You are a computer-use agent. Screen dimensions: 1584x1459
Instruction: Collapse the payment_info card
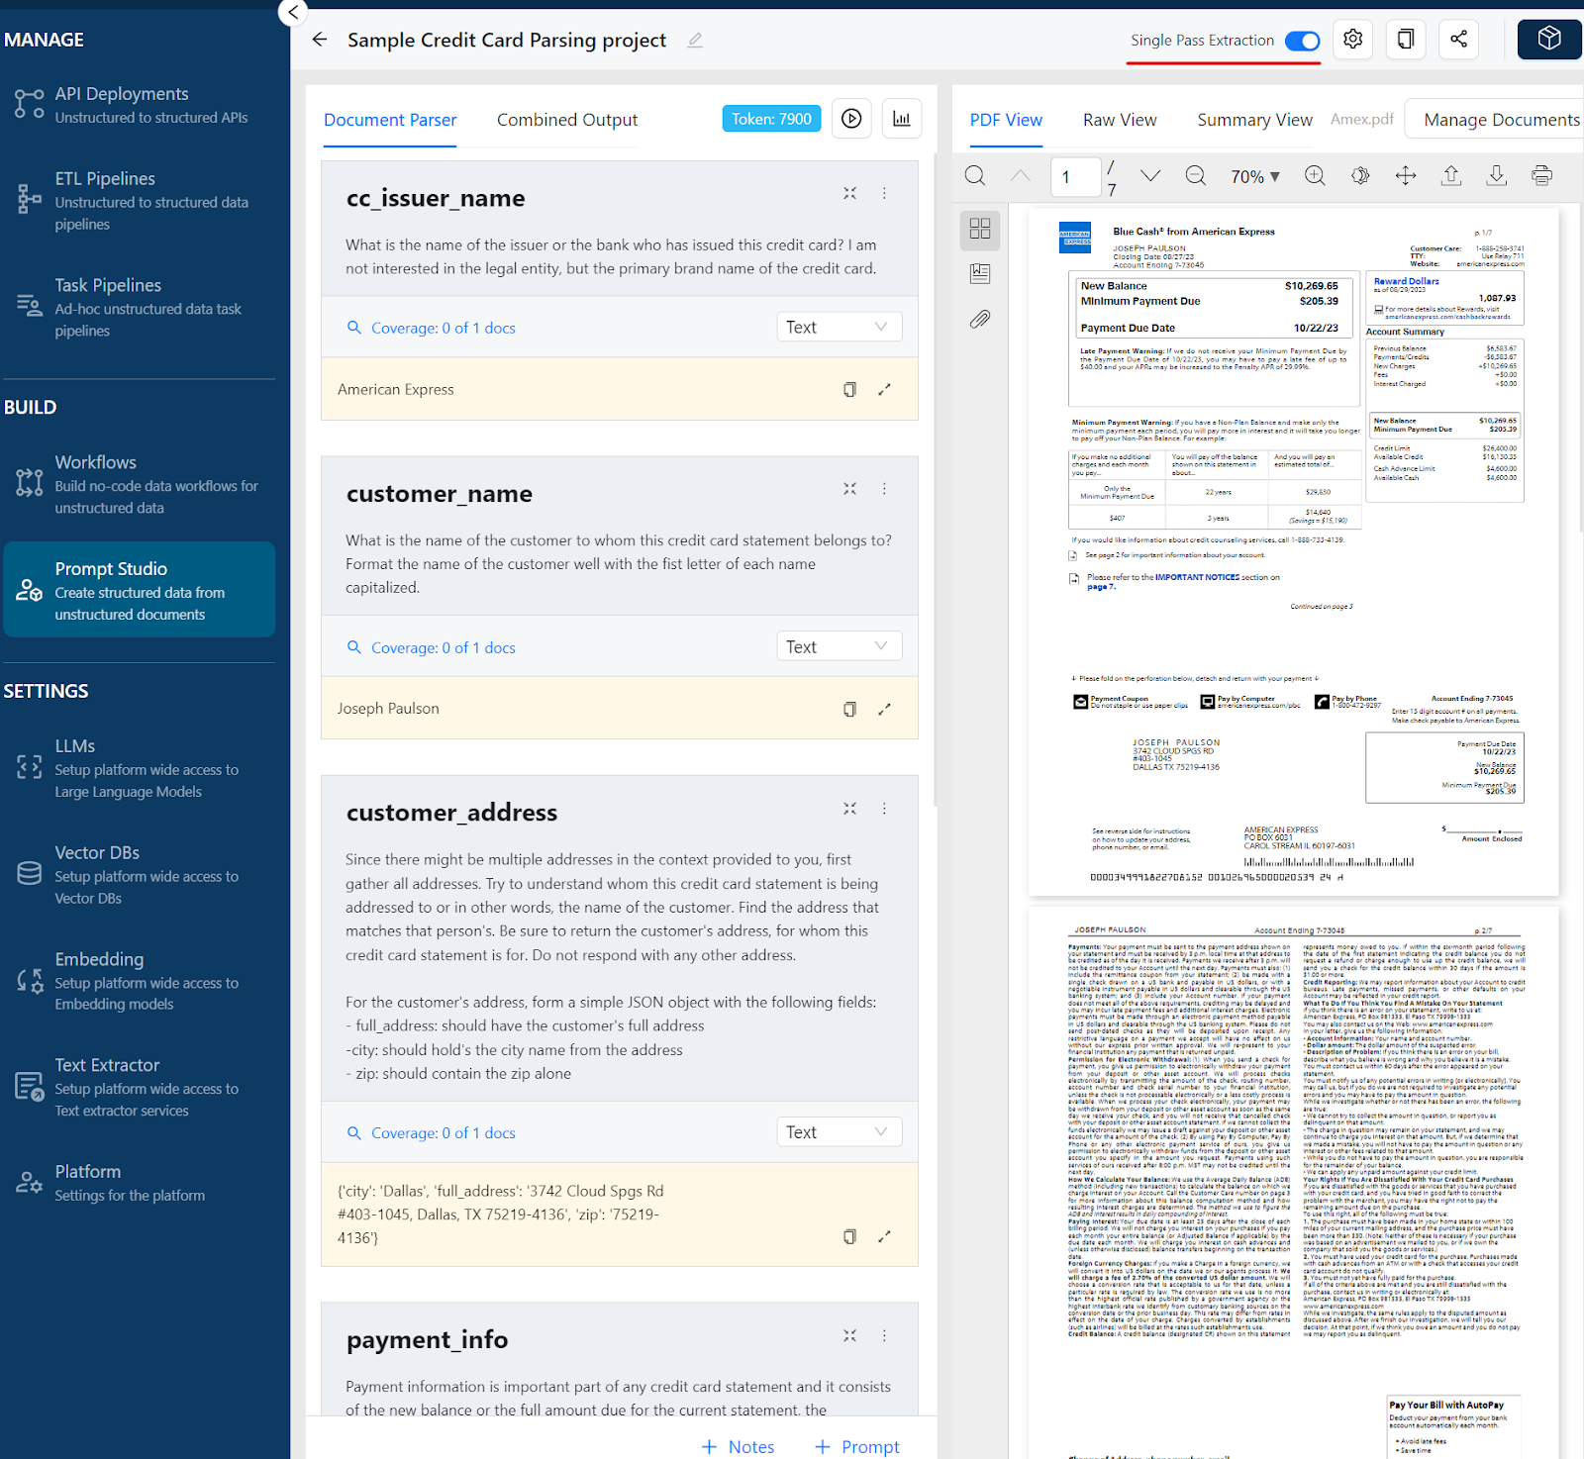tap(849, 1335)
